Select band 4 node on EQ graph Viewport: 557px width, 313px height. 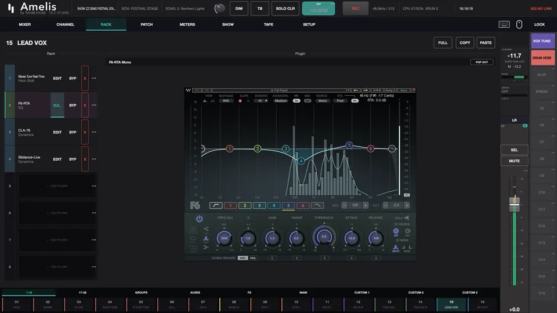click(x=301, y=161)
